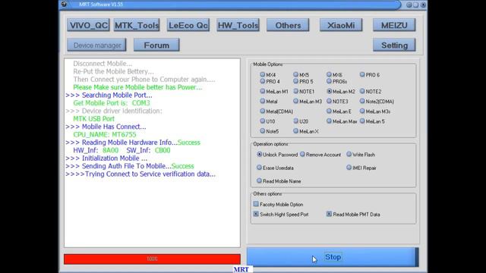Click 'Trying Connect to Service verification' line
Screen dimensions: 486x273
tap(140, 174)
